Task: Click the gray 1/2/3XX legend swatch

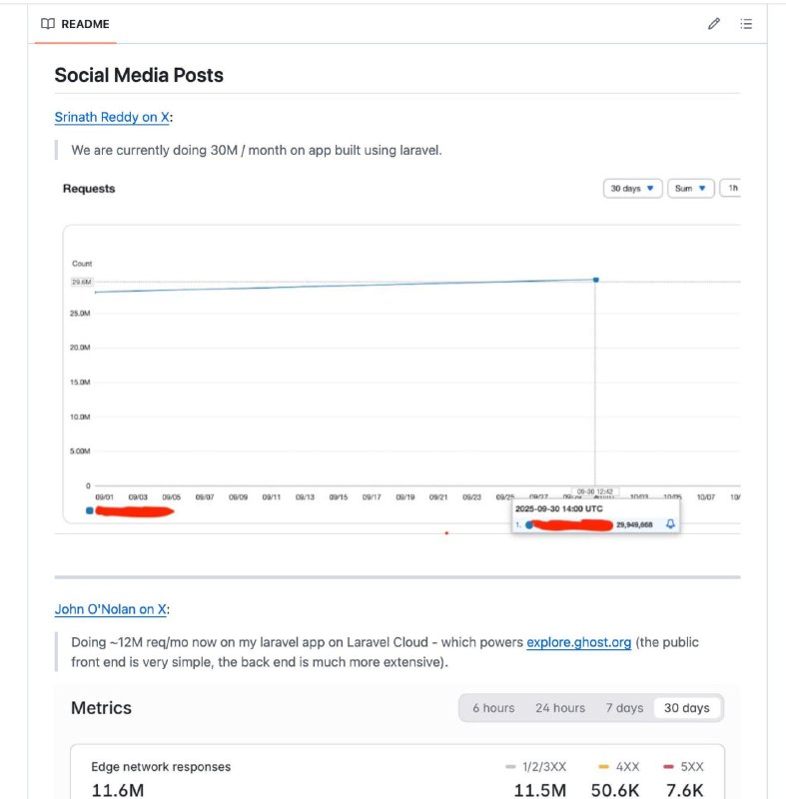Action: (x=510, y=767)
